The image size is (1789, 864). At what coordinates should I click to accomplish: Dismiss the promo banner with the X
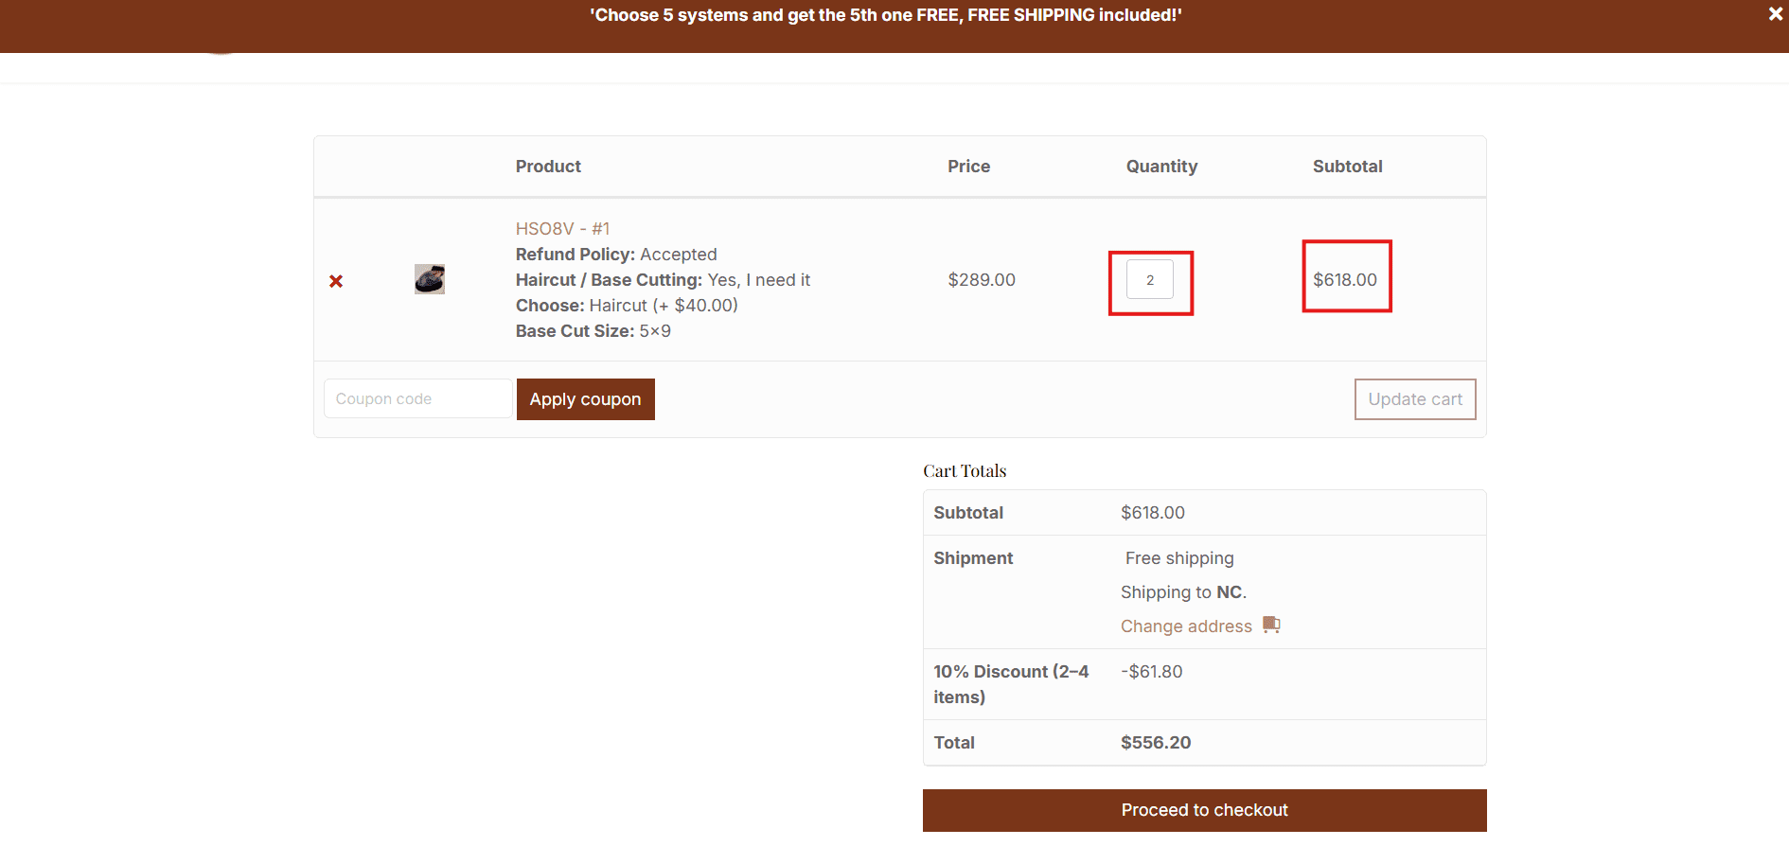tap(1776, 14)
